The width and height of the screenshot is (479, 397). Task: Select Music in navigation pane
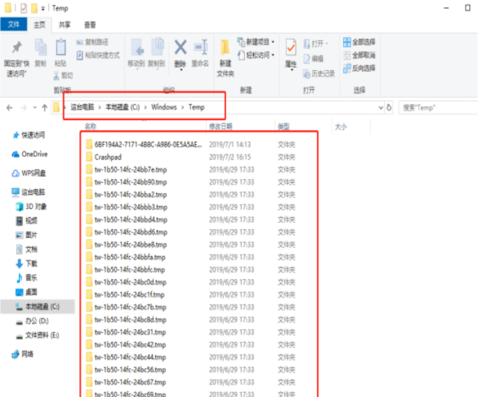27,278
